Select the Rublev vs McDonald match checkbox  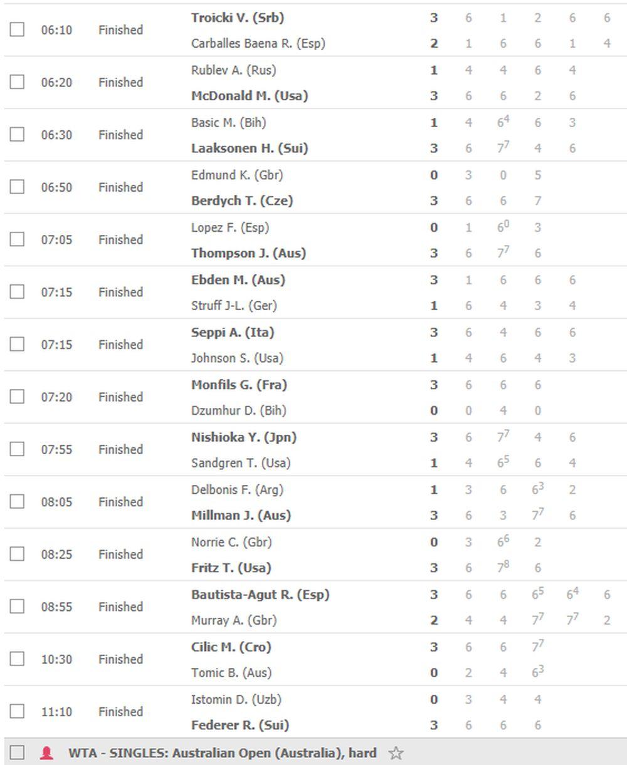(x=17, y=82)
